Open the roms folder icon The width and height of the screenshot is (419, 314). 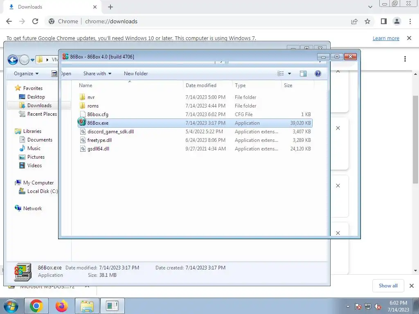(x=83, y=106)
